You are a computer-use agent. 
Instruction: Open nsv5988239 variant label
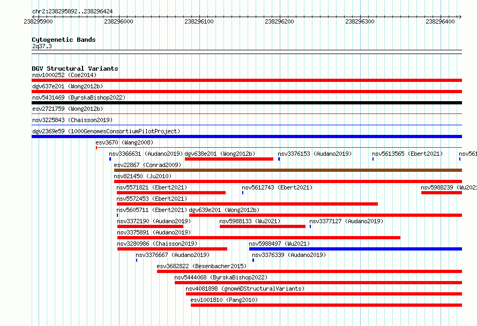tap(449, 187)
